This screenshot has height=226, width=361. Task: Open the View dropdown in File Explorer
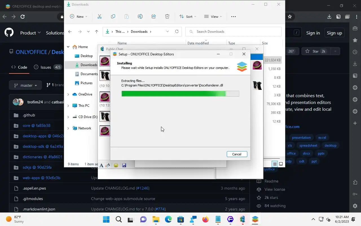point(213,17)
